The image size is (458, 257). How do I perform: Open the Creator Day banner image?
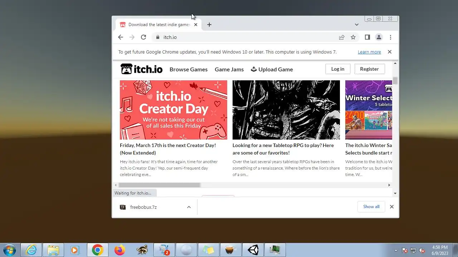pos(174,110)
